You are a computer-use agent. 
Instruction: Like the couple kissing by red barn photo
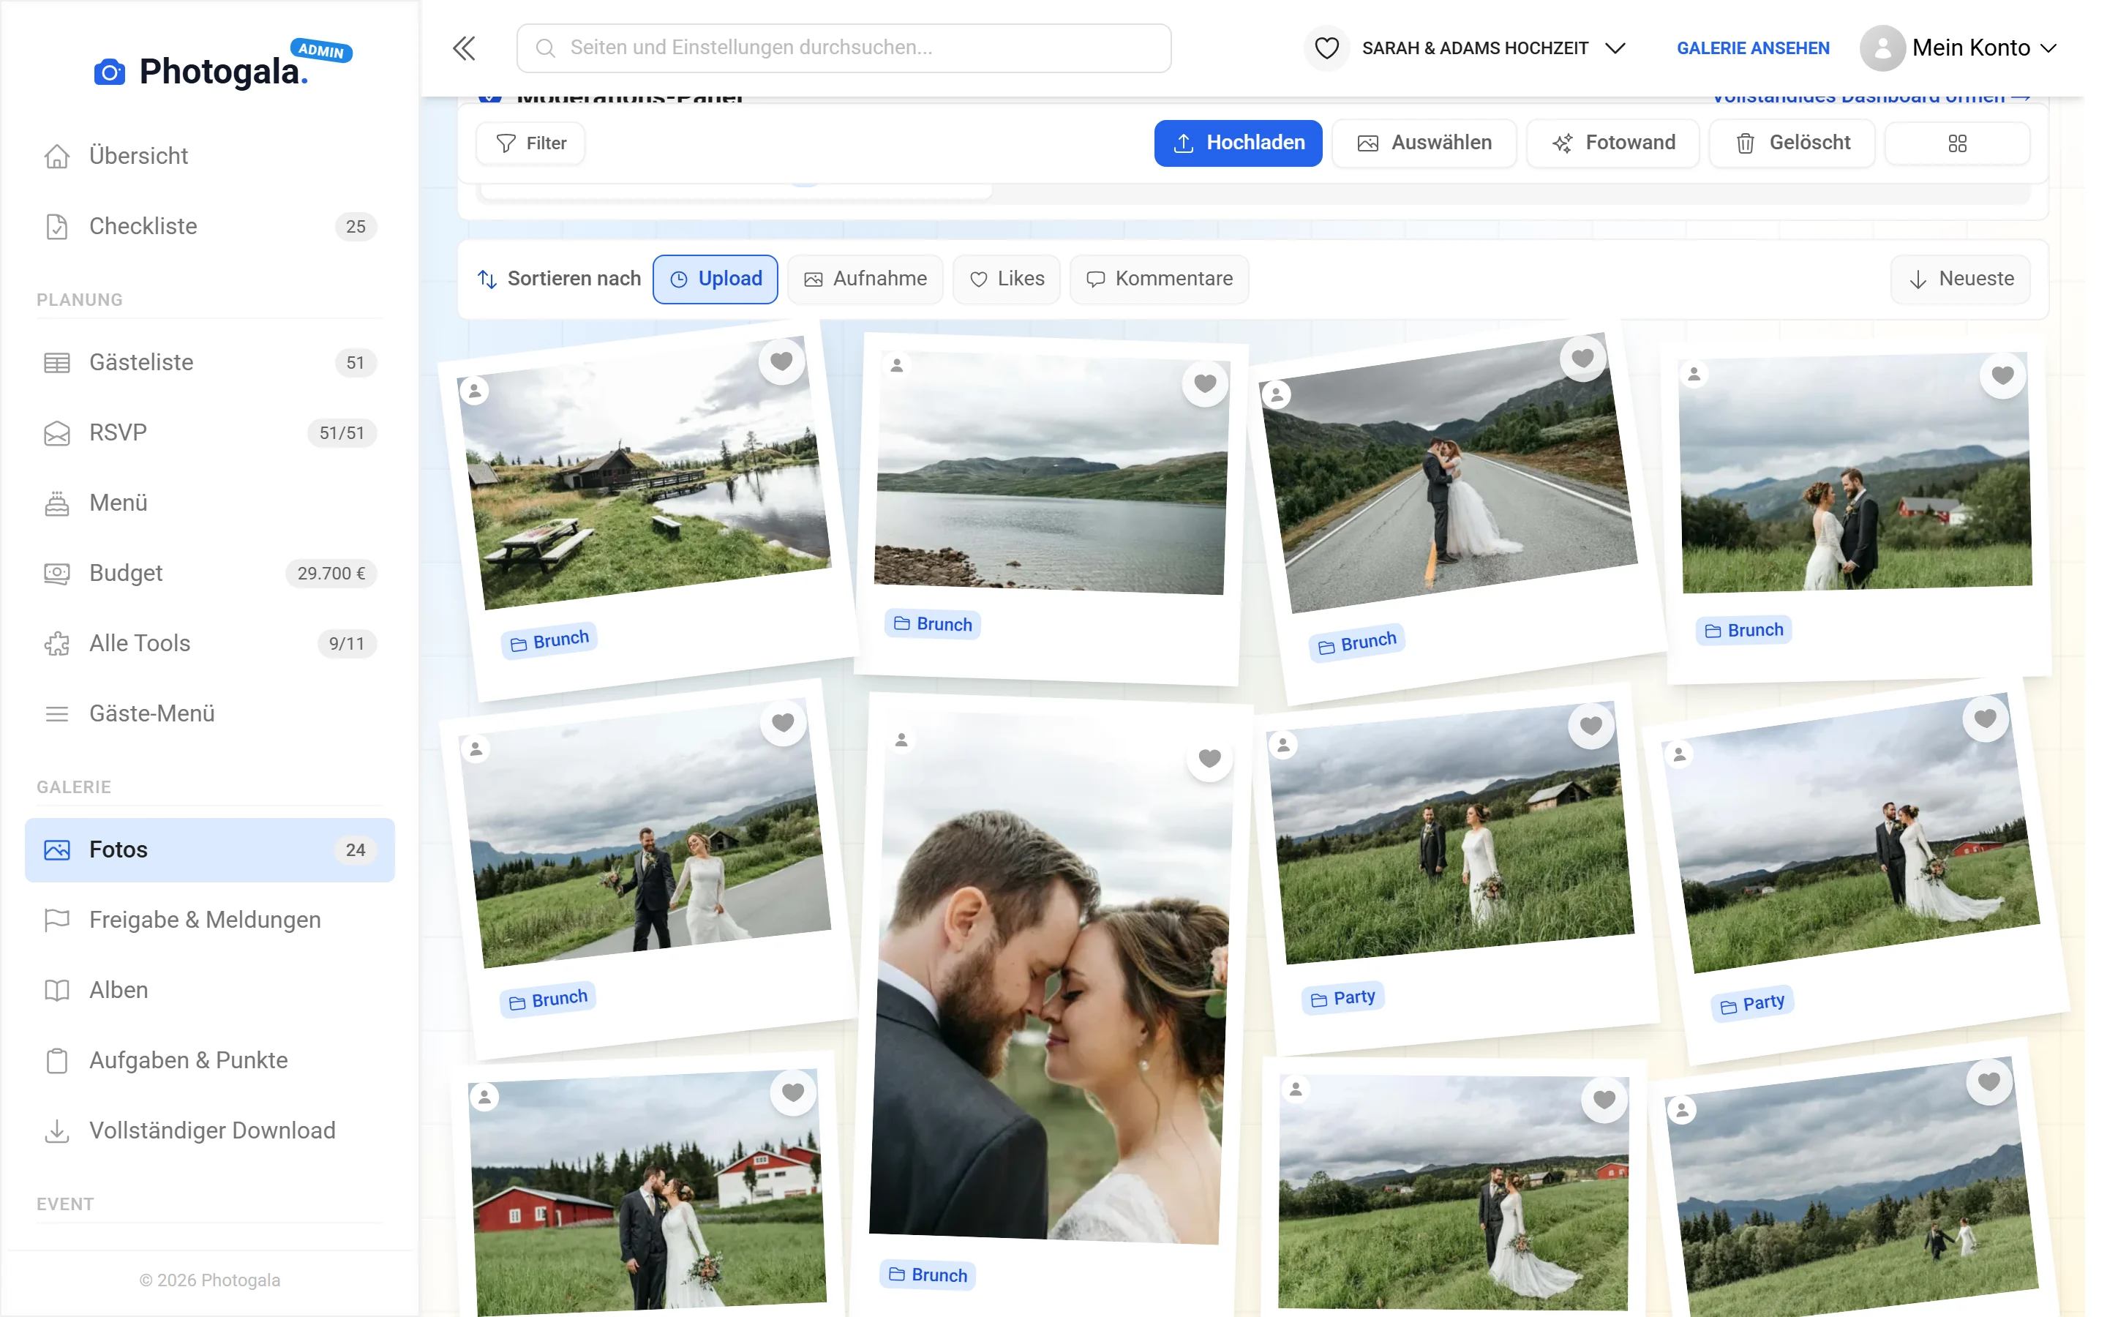tap(792, 1092)
